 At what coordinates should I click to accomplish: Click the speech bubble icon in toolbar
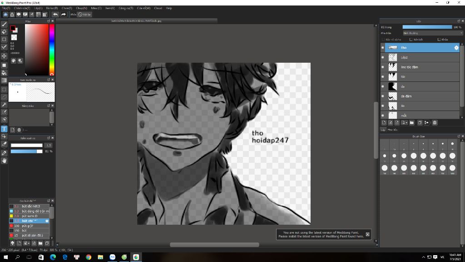pyautogui.click(x=19, y=14)
